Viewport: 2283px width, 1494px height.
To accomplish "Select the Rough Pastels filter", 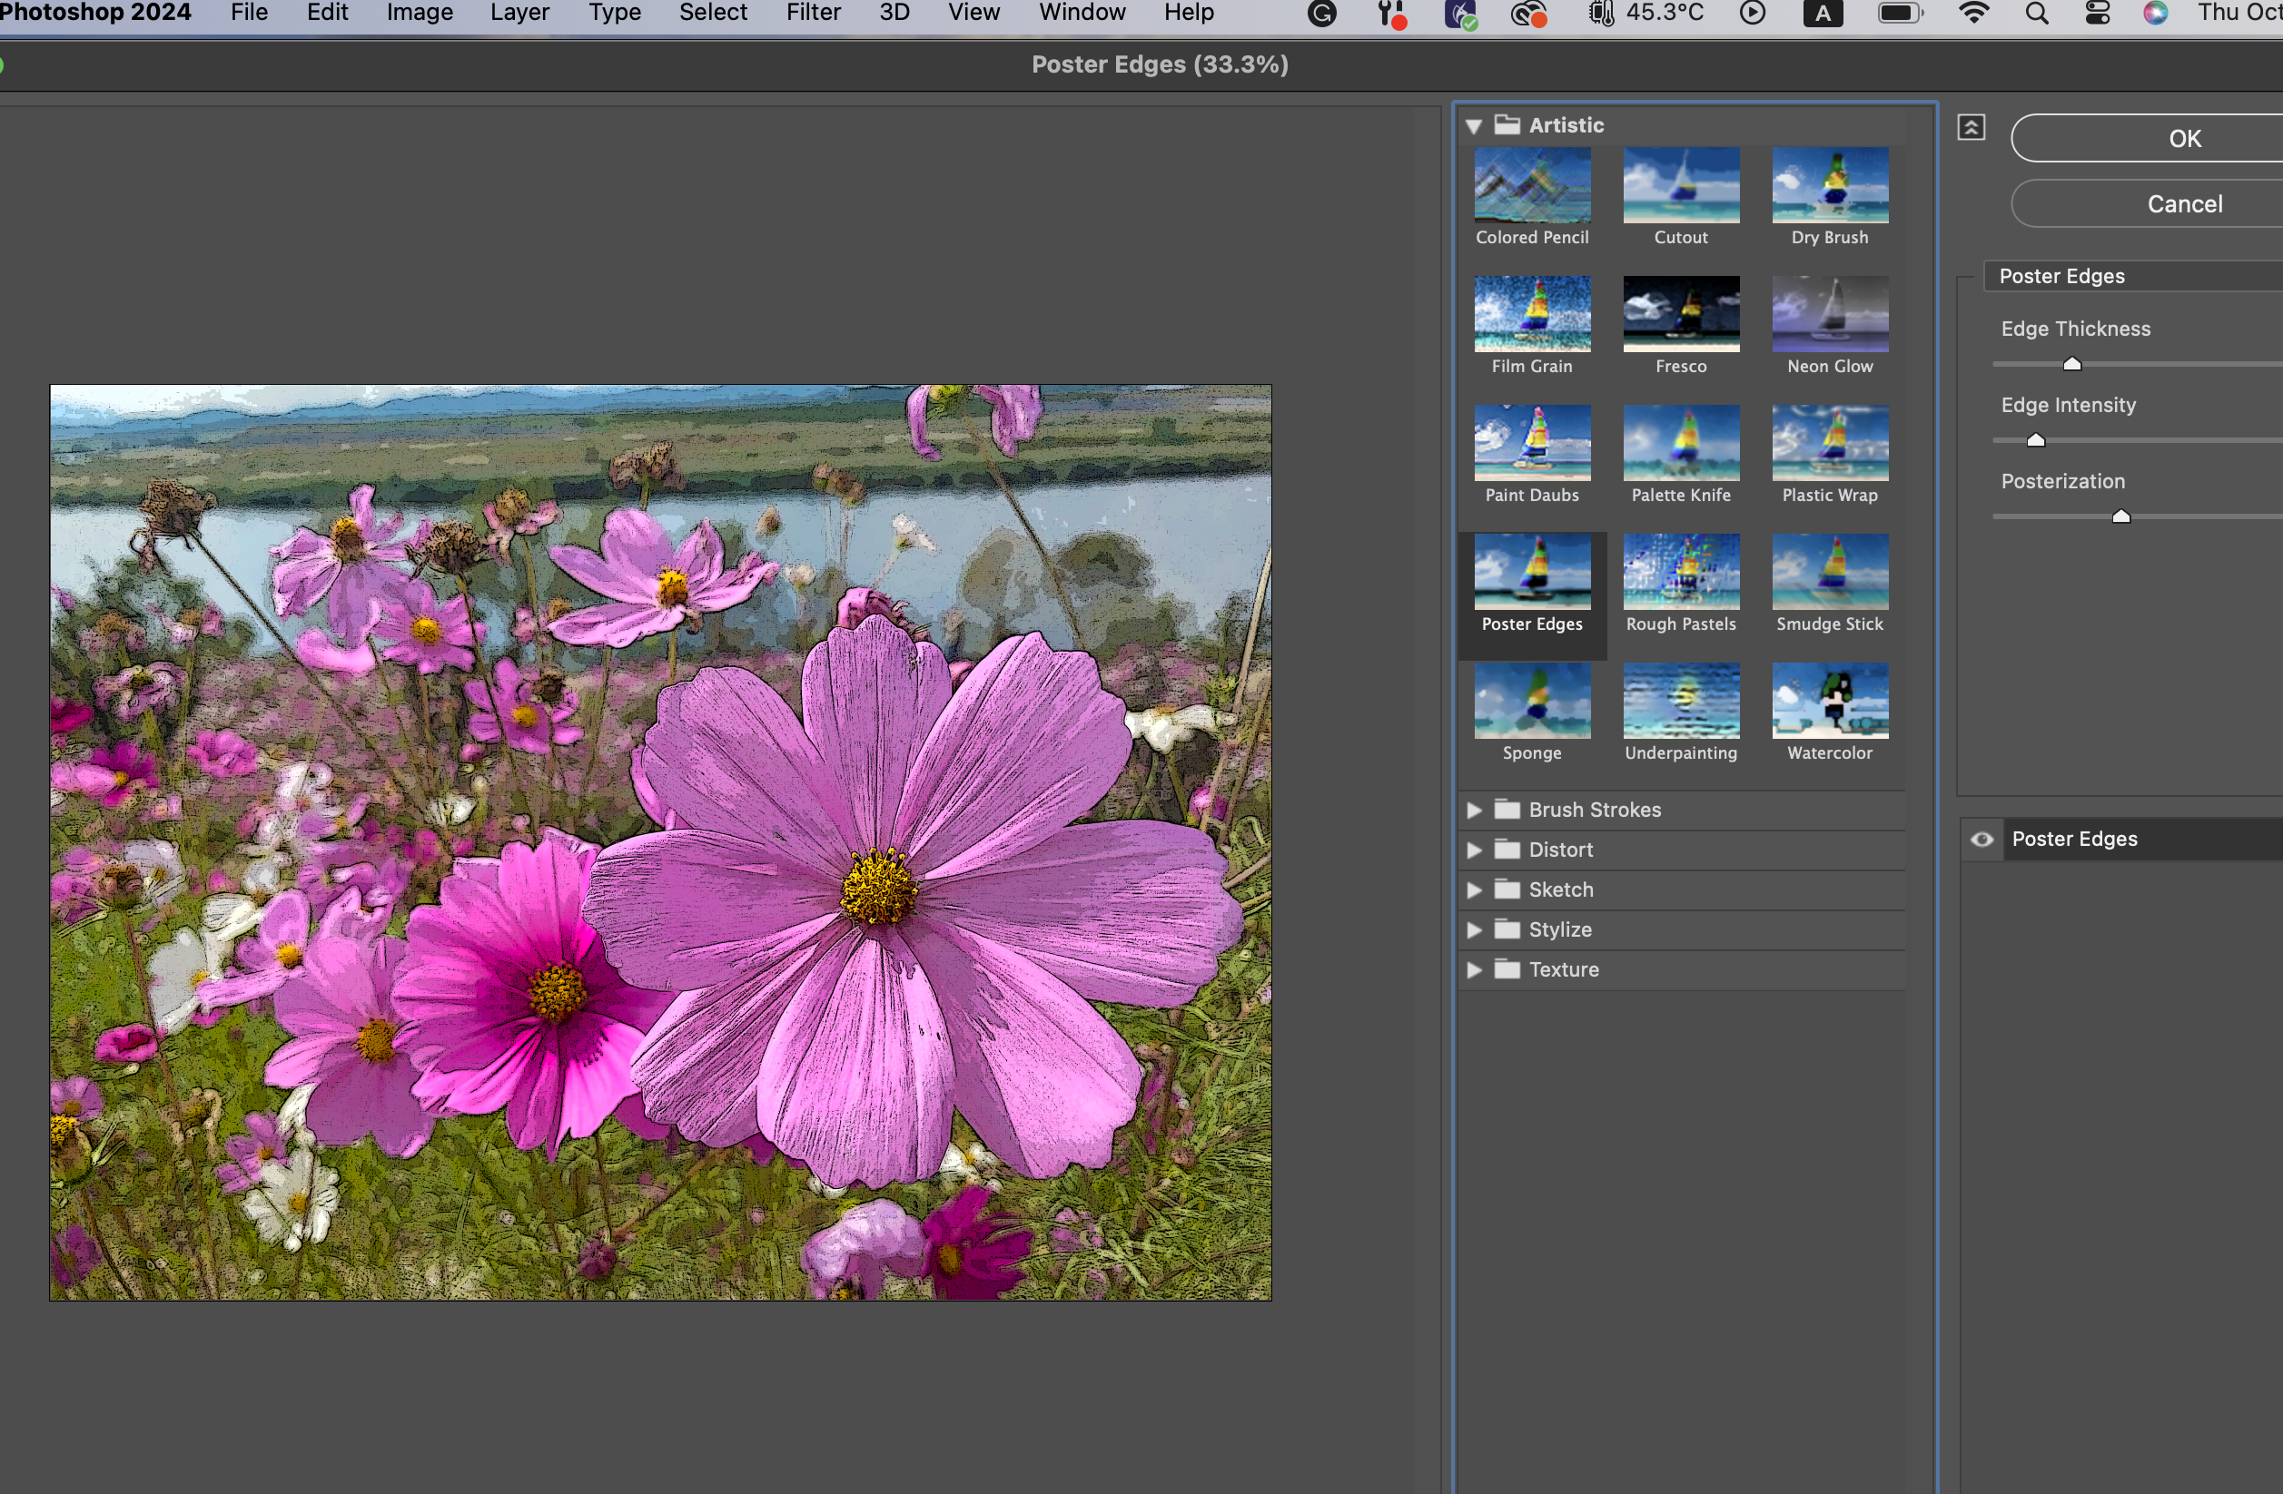I will point(1681,572).
